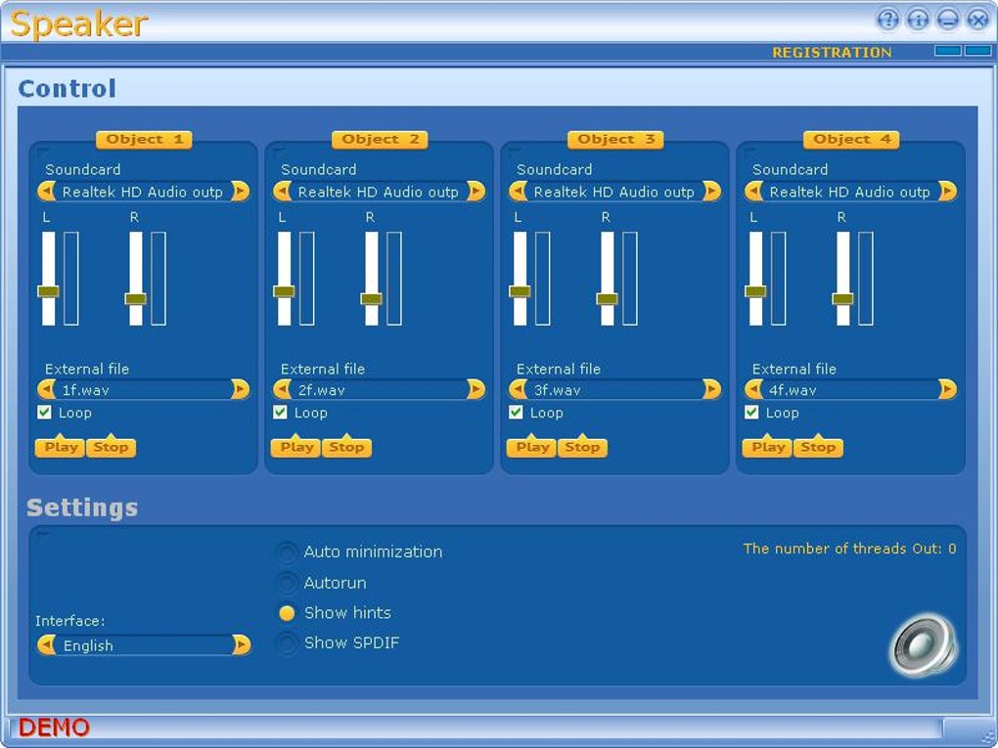Select next file after 2f.wav
The image size is (998, 748).
tap(476, 389)
